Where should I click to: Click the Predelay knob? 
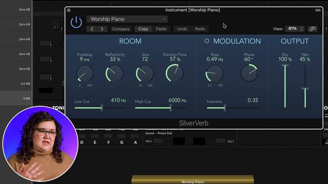(x=85, y=73)
